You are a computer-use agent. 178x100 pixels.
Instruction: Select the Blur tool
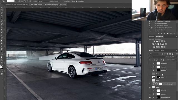click(2, 41)
